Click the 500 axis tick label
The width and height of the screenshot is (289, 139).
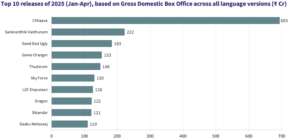[216, 136]
